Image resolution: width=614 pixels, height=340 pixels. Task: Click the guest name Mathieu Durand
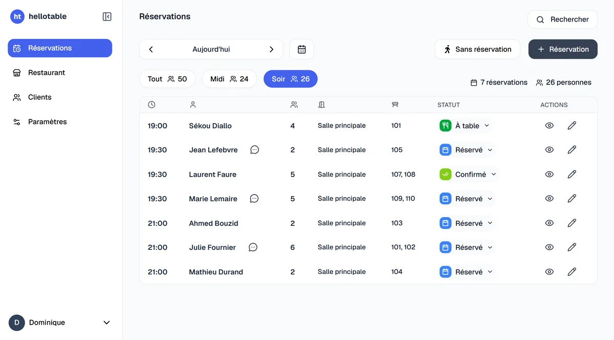click(x=216, y=272)
